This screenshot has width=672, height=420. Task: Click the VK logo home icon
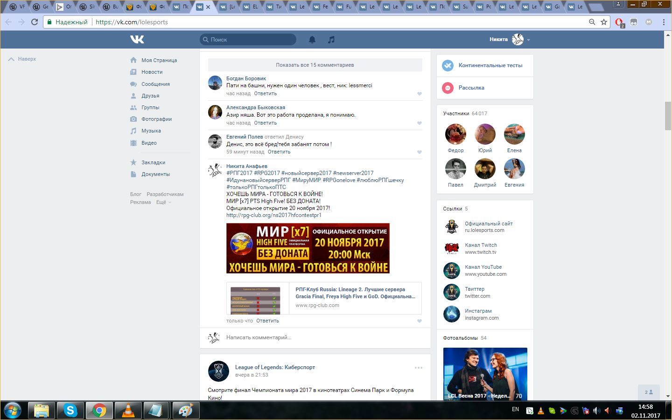click(137, 40)
